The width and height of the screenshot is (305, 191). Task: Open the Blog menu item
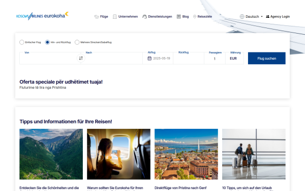[x=183, y=17]
